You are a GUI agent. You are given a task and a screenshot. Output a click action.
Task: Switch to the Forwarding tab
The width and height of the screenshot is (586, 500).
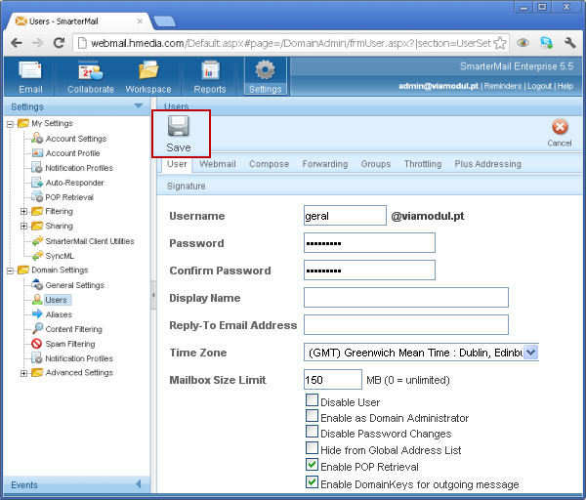tap(325, 164)
